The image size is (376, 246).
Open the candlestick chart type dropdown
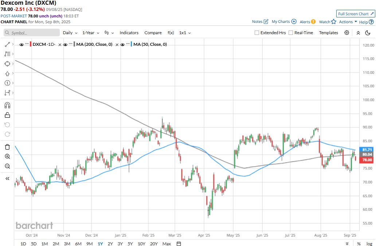click(109, 33)
